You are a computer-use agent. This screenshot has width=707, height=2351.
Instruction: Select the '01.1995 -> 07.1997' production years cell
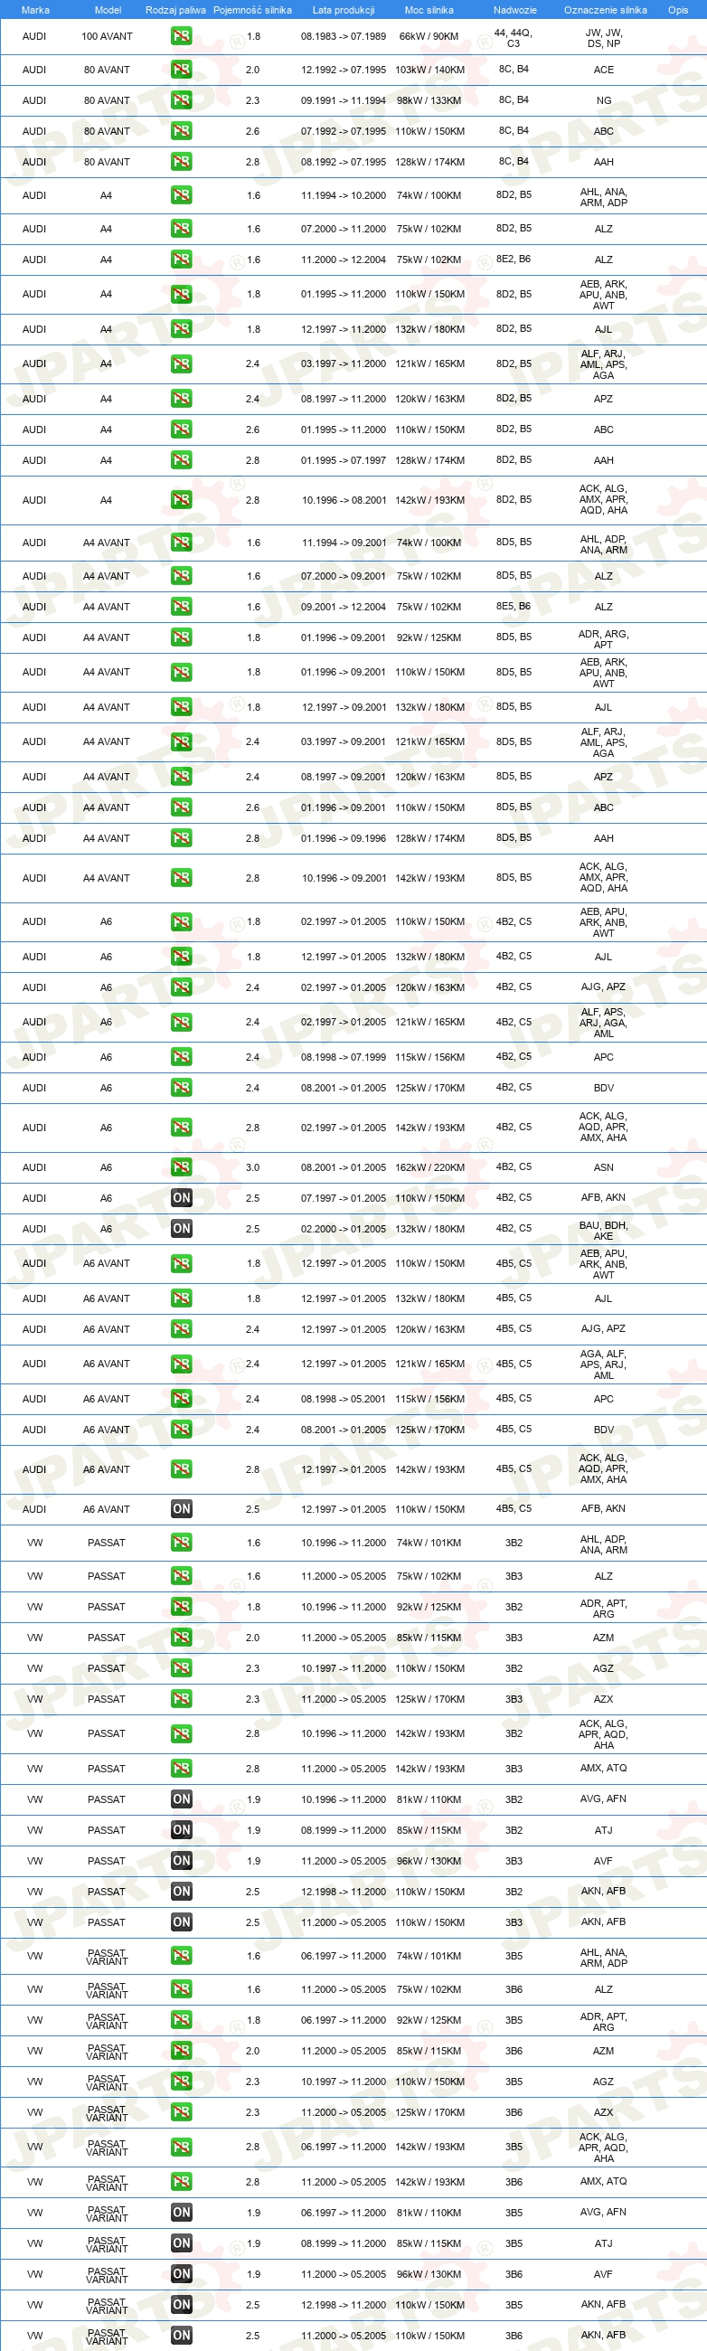[343, 461]
